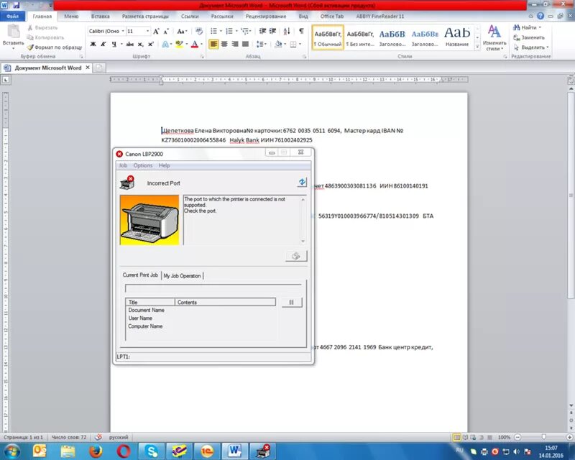Apply Название style
The image size is (575, 460).
pyautogui.click(x=457, y=38)
